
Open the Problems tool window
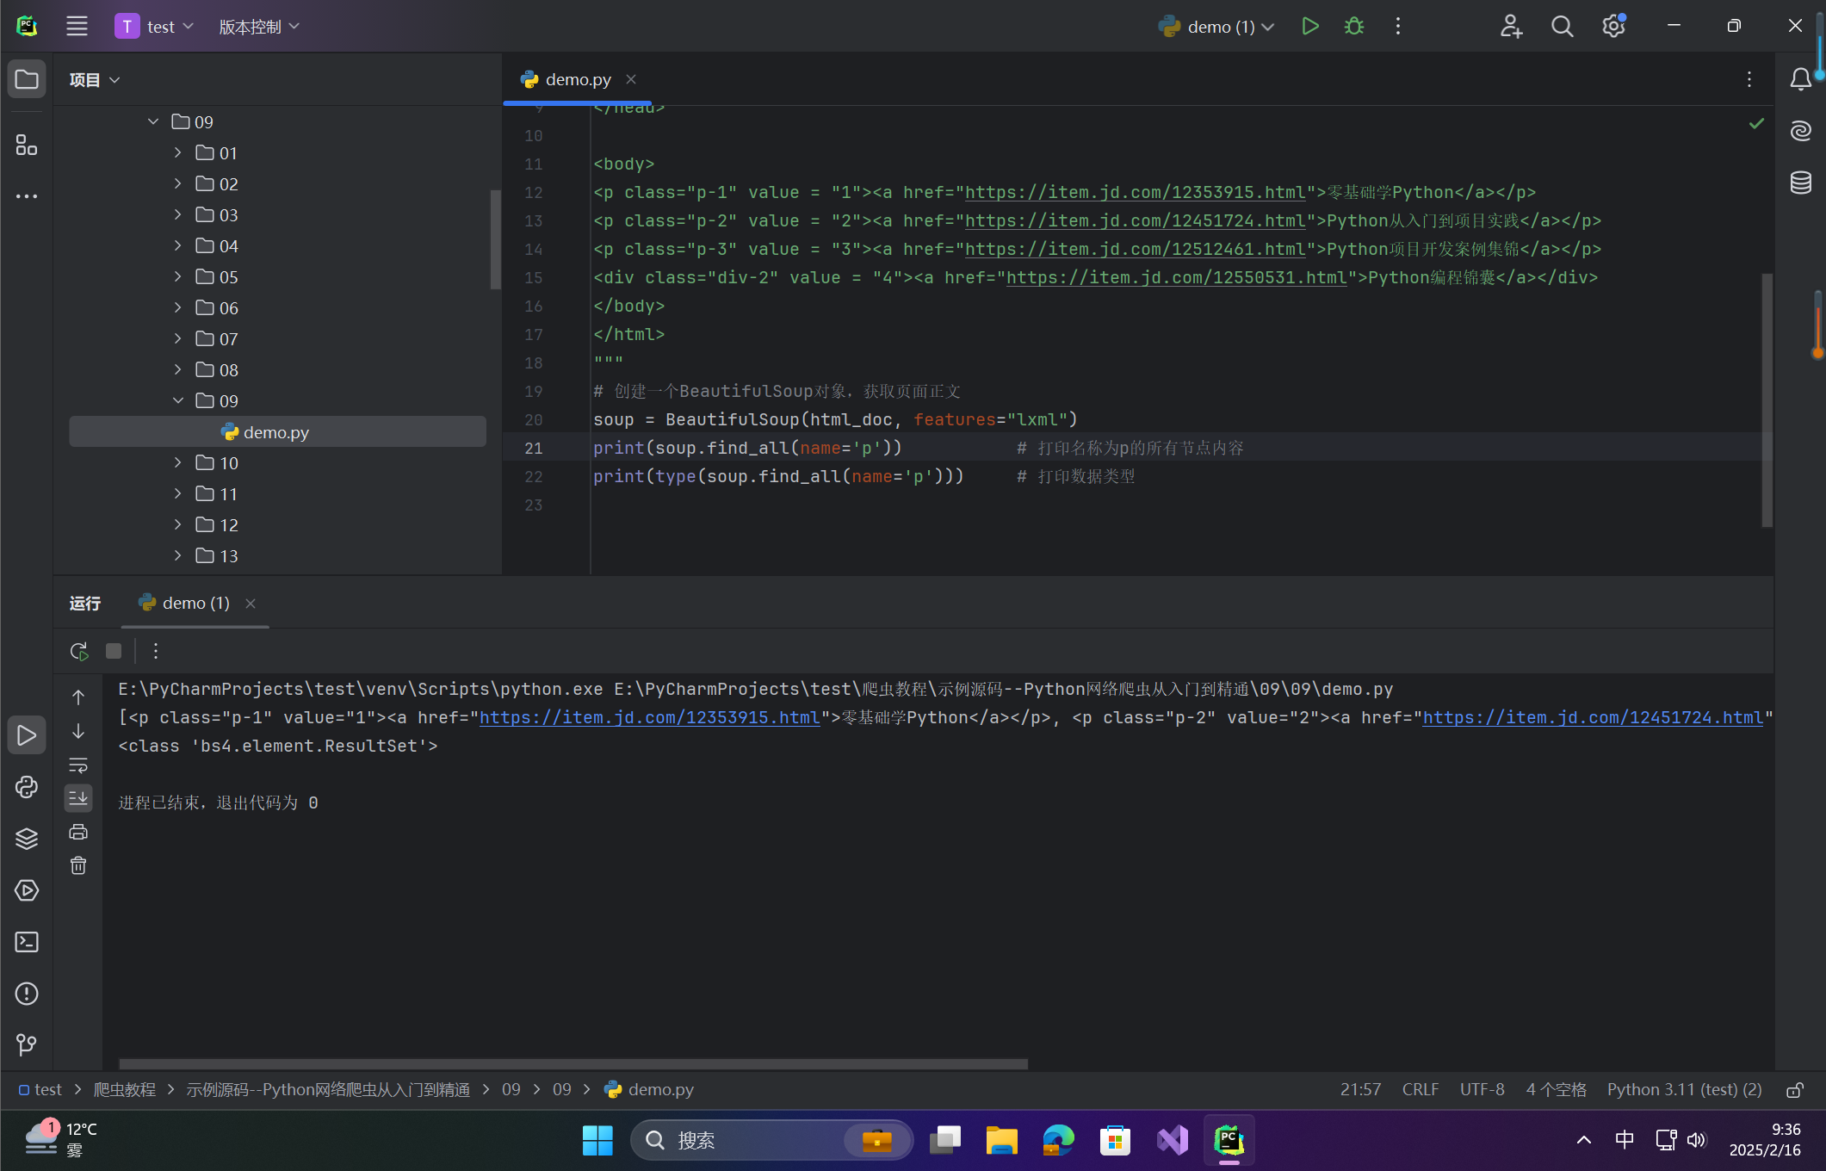[27, 994]
